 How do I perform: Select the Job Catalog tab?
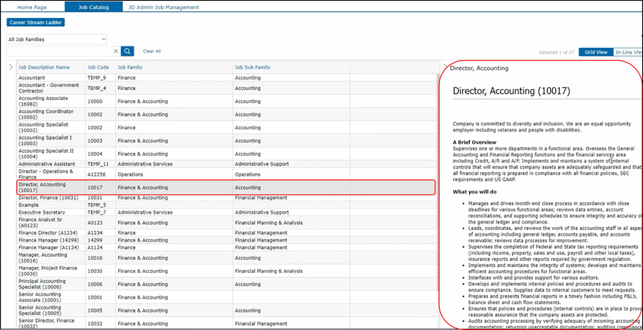pyautogui.click(x=93, y=6)
